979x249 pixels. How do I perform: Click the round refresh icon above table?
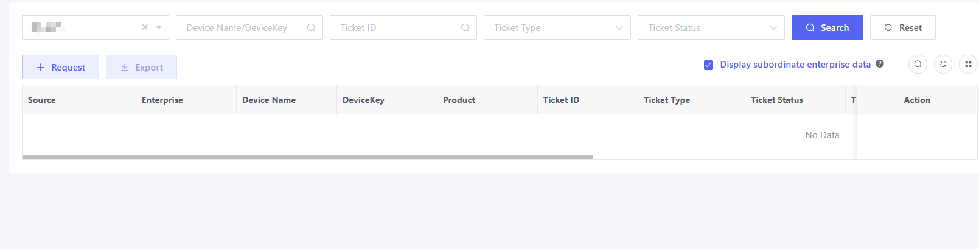pyautogui.click(x=943, y=64)
